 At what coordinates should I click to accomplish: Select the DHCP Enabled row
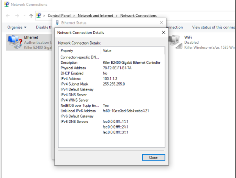[x=111, y=73]
